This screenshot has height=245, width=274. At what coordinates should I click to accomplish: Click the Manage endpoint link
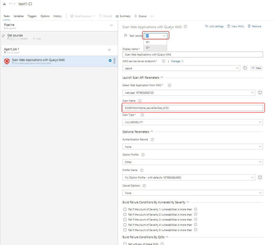(x=177, y=61)
